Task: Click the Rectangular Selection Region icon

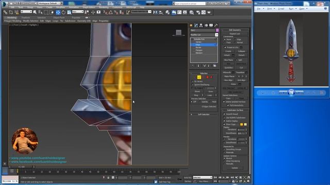Action: point(46,12)
